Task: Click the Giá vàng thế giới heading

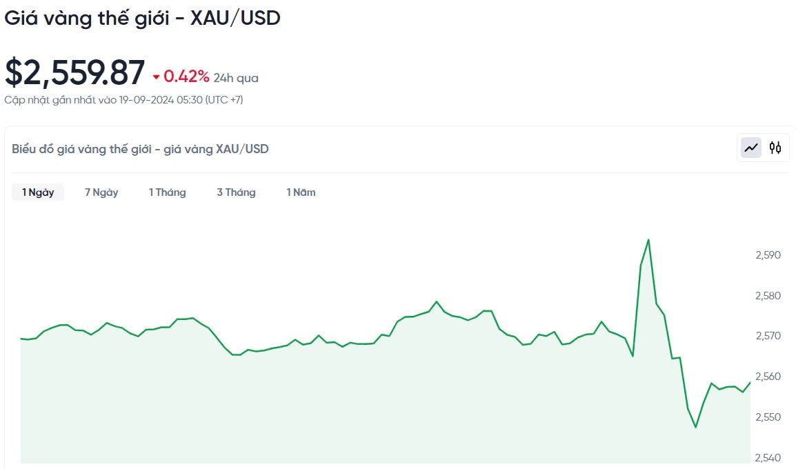Action: click(x=142, y=19)
